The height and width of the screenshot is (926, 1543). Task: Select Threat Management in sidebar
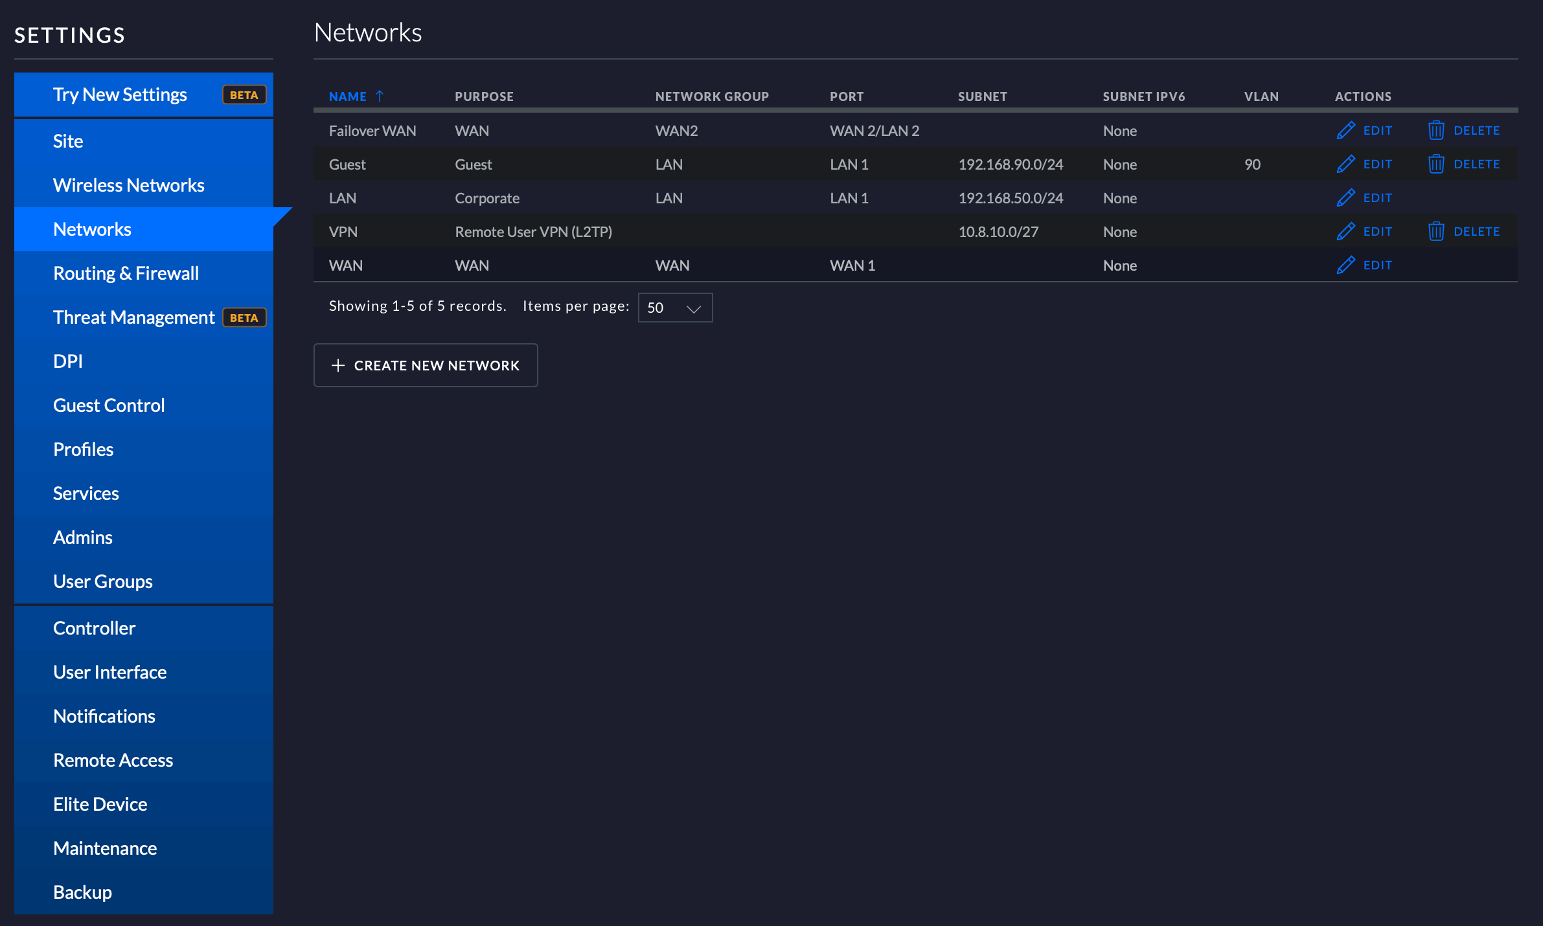click(133, 317)
